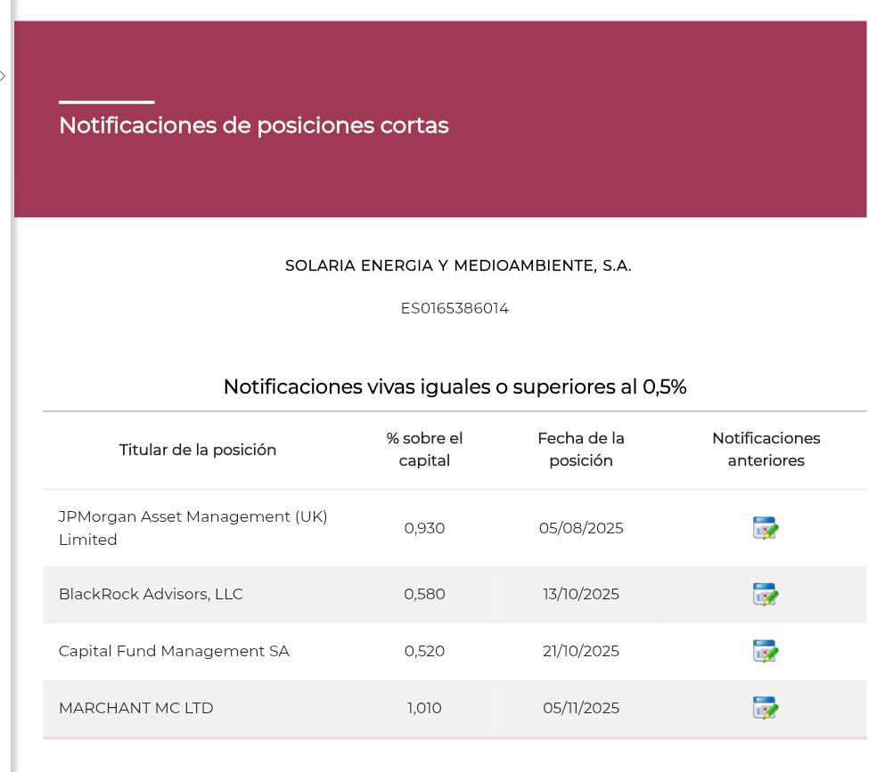Click the ISIN code ES0165386014

pos(455,308)
